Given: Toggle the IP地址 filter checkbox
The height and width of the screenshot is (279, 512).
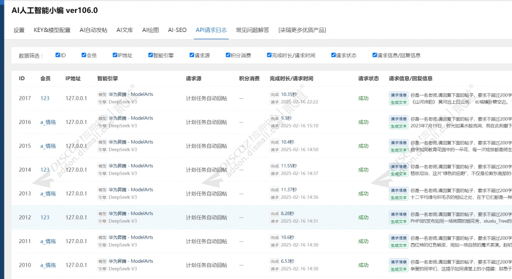Looking at the screenshot, I should 115,55.
